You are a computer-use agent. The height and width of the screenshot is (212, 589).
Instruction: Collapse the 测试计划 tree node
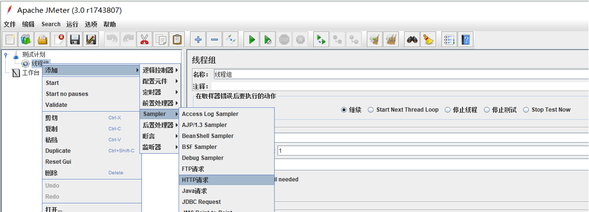tap(6, 54)
